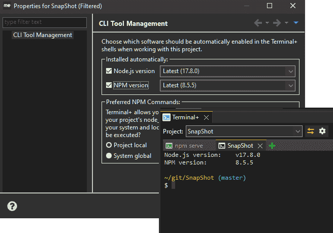Image resolution: width=333 pixels, height=233 pixels.
Task: Click the 8.5.5 NPM version output
Action: pyautogui.click(x=244, y=162)
